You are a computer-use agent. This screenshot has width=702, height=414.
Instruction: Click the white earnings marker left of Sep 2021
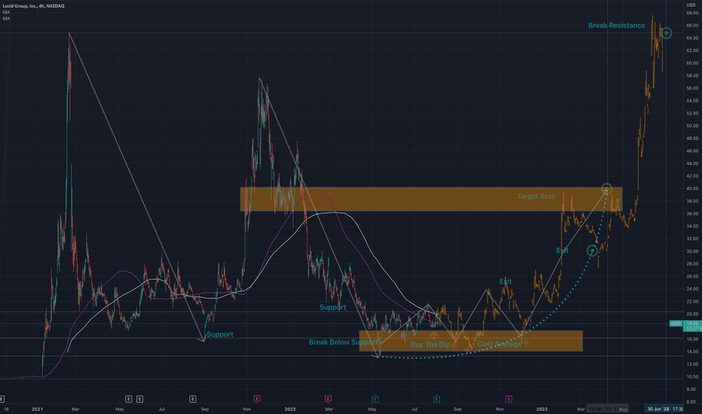pyautogui.click(x=193, y=398)
